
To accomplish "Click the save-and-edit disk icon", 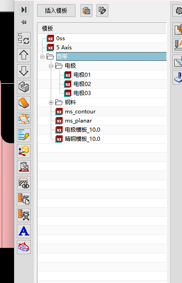I will point(102,11).
